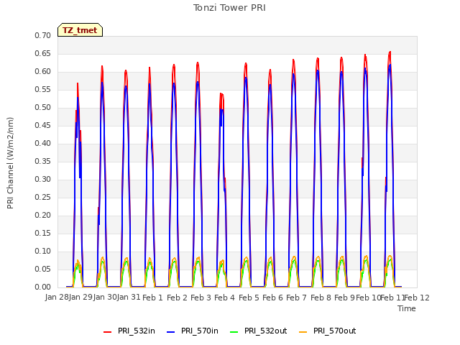Click the 0.45 y-axis tick label
Viewport: 460px width, 345px height.
point(43,125)
